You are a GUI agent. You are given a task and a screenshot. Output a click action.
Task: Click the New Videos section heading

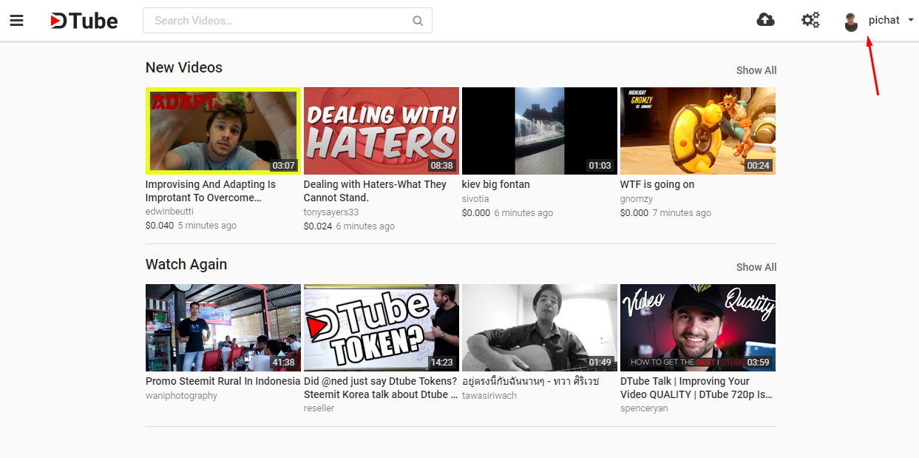pyautogui.click(x=184, y=67)
